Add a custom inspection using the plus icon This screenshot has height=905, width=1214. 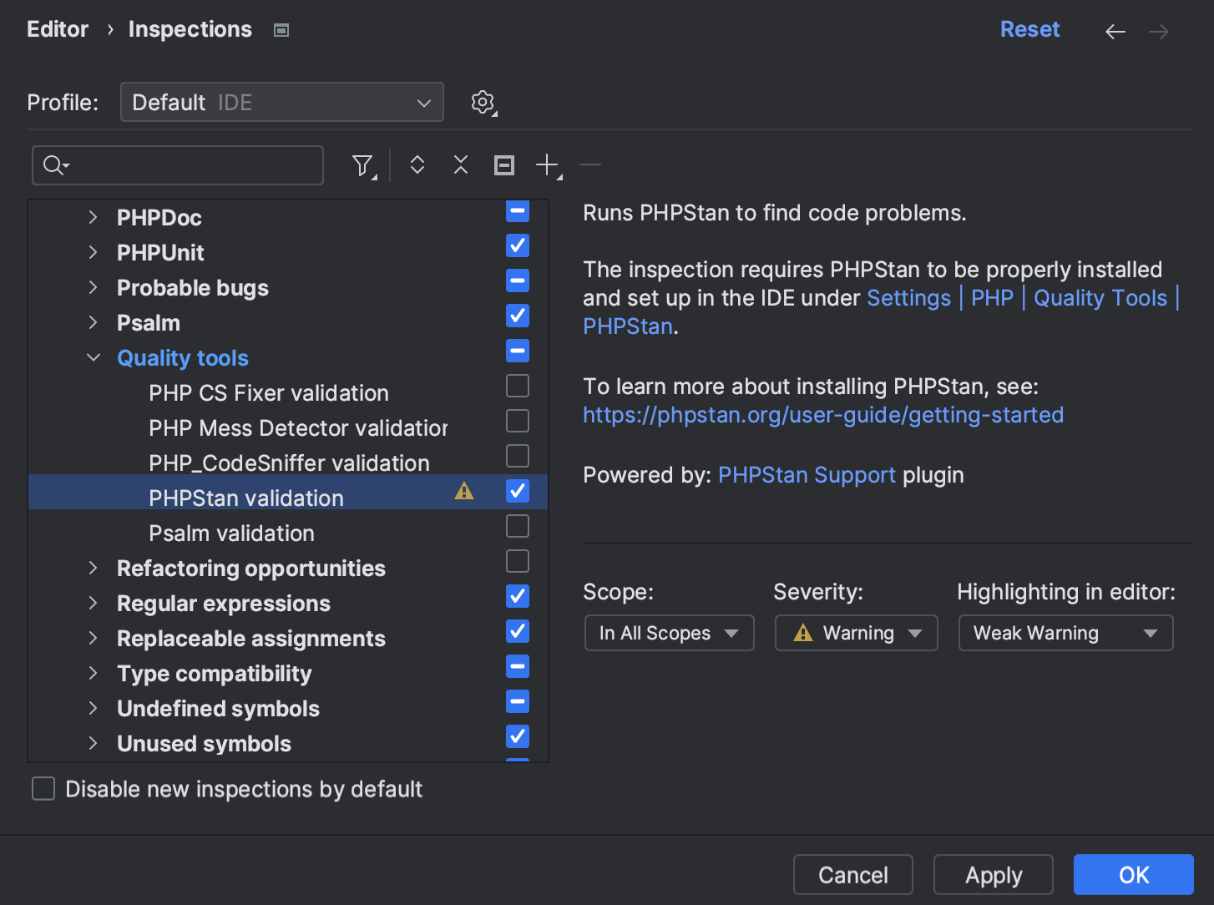pyautogui.click(x=545, y=165)
